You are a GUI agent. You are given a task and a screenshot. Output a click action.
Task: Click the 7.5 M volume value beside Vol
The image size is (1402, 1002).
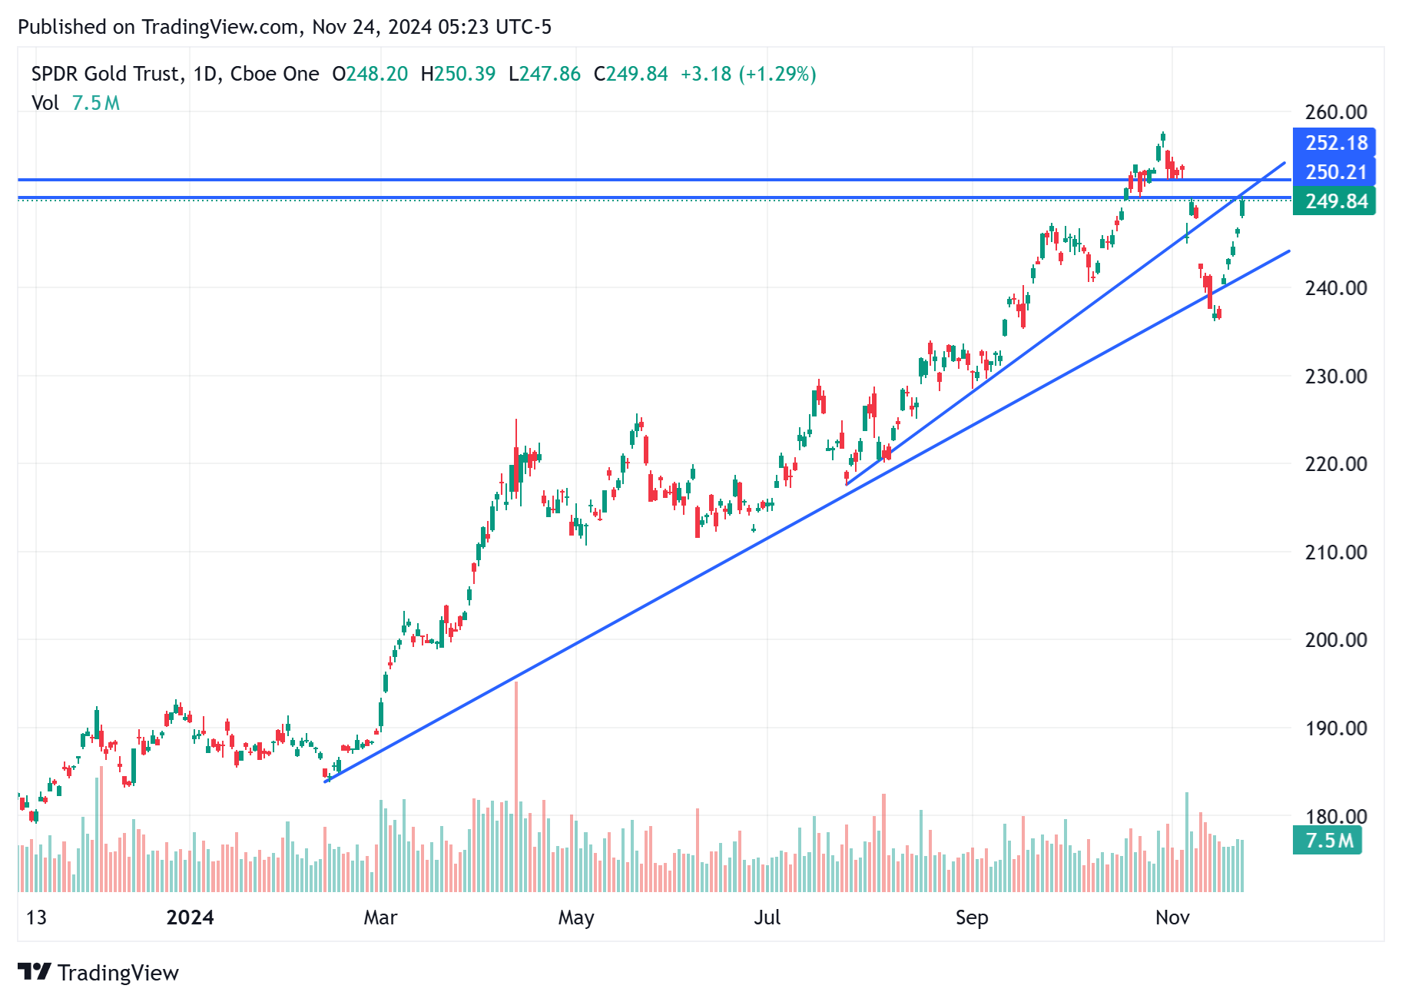point(96,103)
